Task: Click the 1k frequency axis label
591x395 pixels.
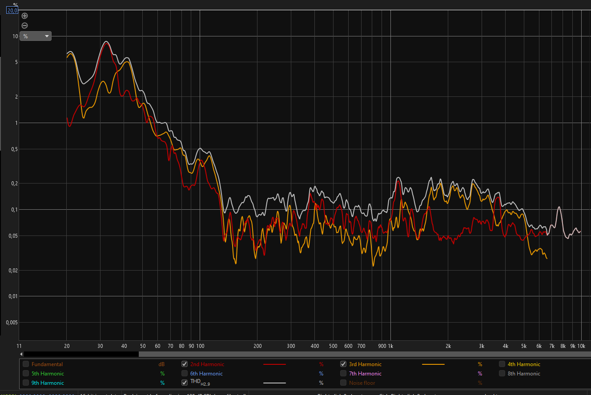Action: pos(390,346)
